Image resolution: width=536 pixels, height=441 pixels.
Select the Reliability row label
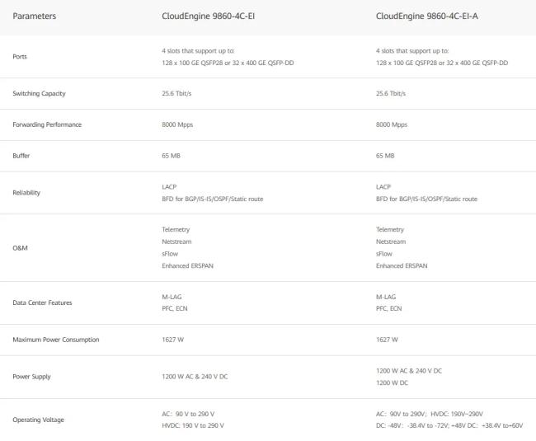(27, 193)
